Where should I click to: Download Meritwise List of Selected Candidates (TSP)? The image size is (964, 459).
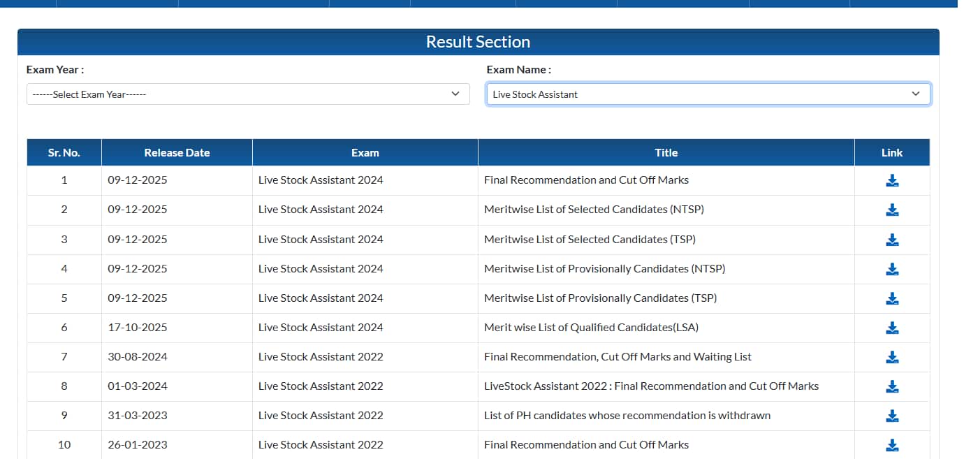(x=891, y=240)
